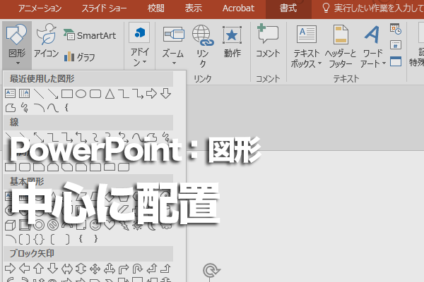Screen dimensions: 424x282
Task: Insert a SmartArt graphic
Action: pyautogui.click(x=89, y=35)
